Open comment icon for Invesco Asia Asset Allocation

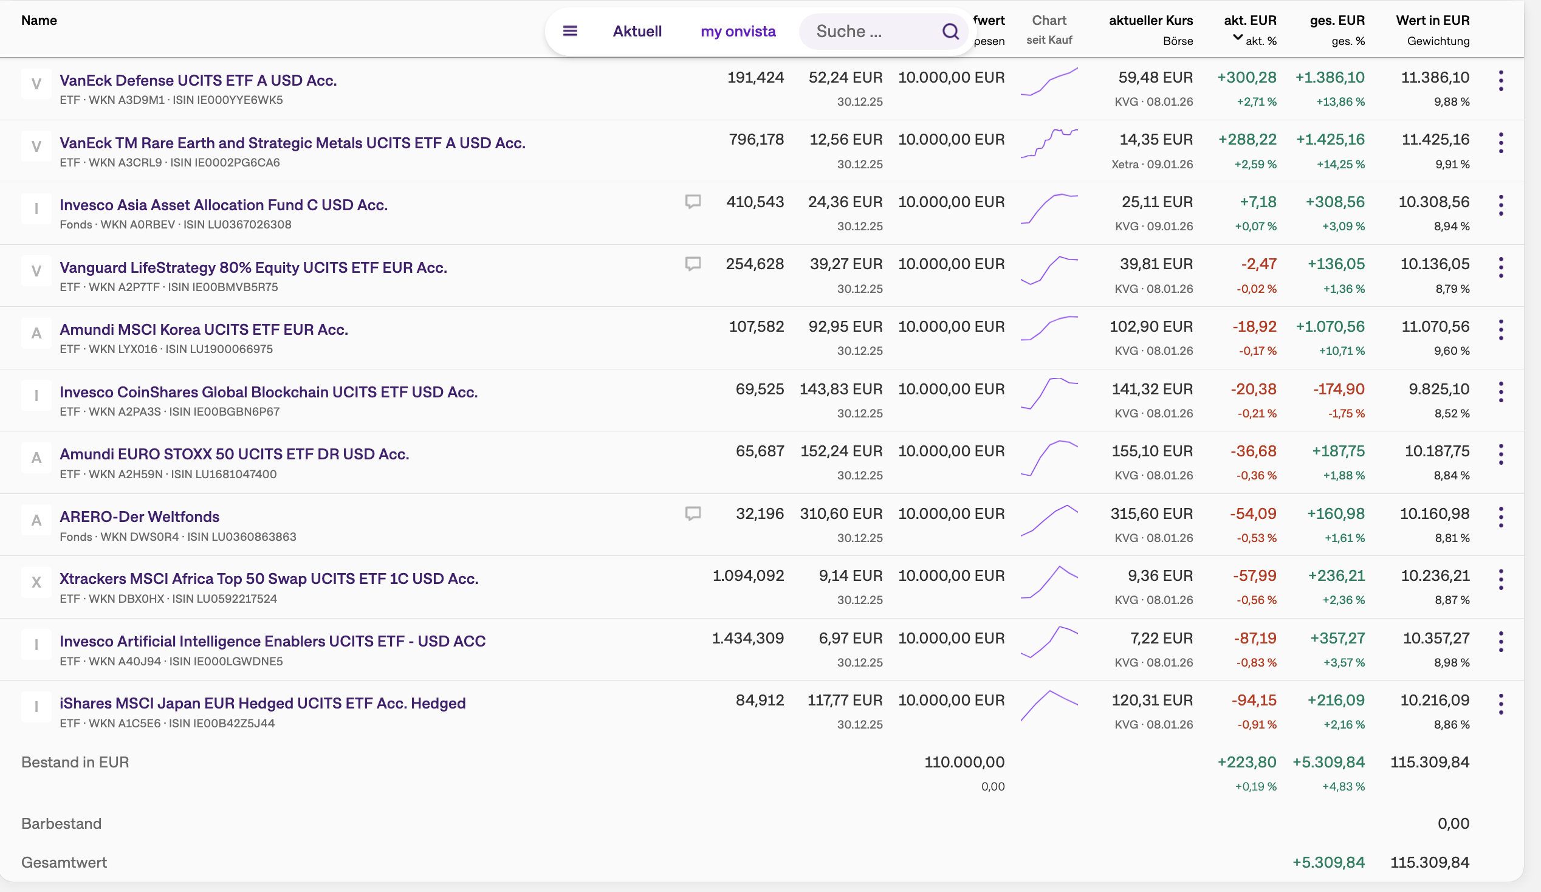(692, 202)
